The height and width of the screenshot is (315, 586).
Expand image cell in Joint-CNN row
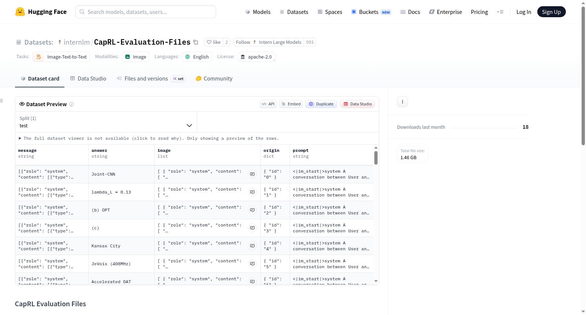(x=252, y=174)
